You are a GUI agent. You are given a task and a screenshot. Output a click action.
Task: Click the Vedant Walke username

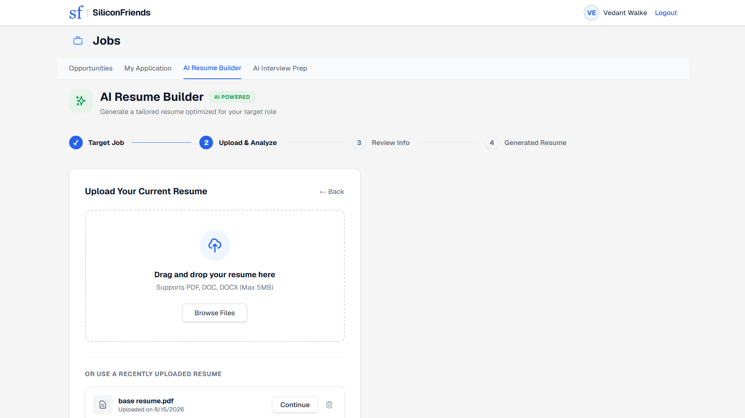coord(625,13)
